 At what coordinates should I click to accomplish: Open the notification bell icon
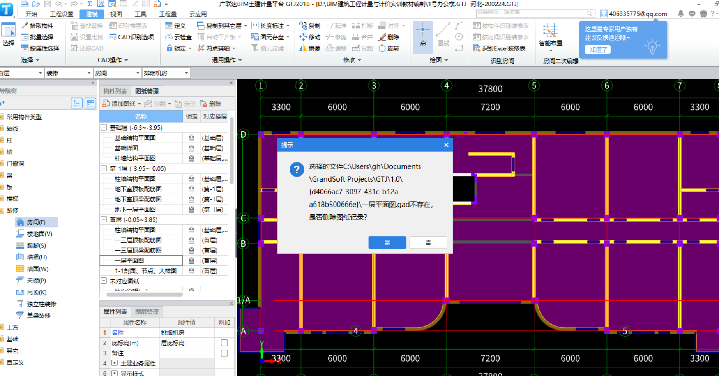pyautogui.click(x=680, y=13)
